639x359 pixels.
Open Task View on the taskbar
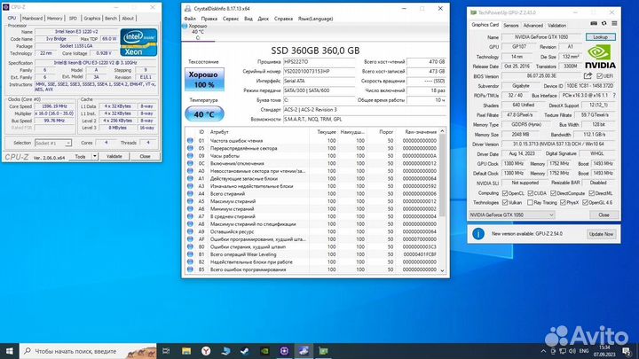point(166,351)
